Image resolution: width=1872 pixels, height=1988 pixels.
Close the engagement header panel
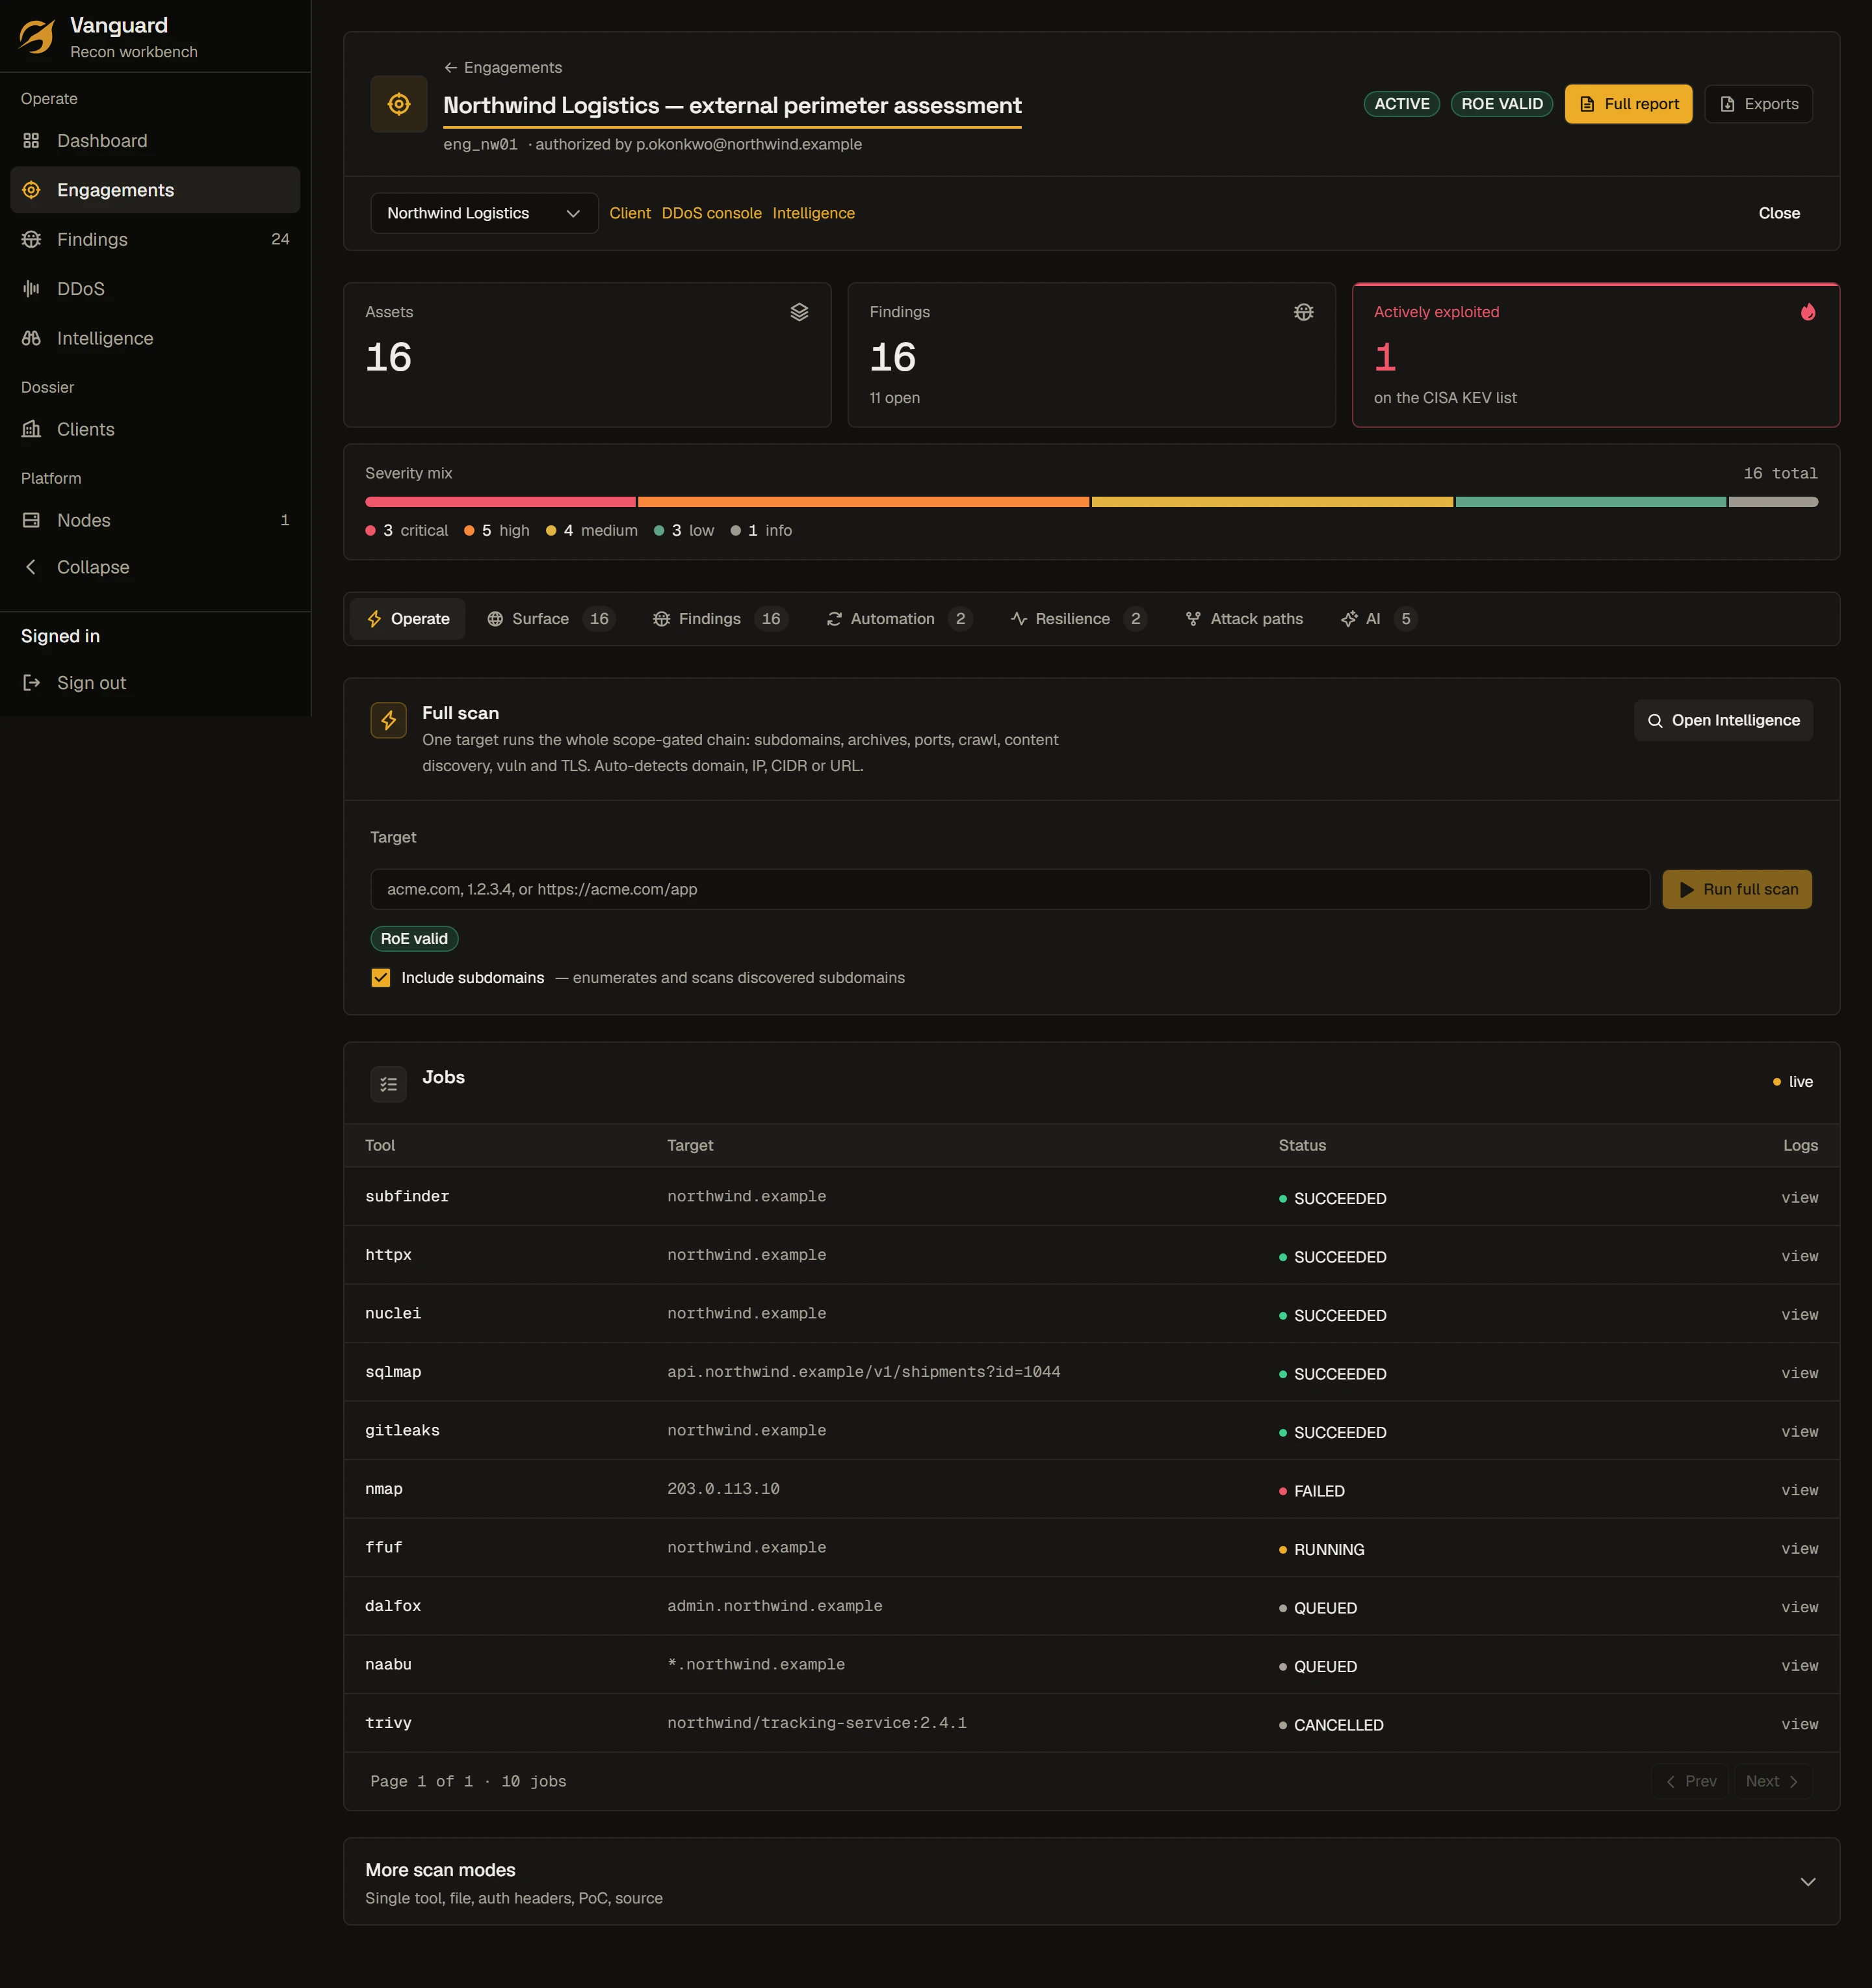(1779, 213)
